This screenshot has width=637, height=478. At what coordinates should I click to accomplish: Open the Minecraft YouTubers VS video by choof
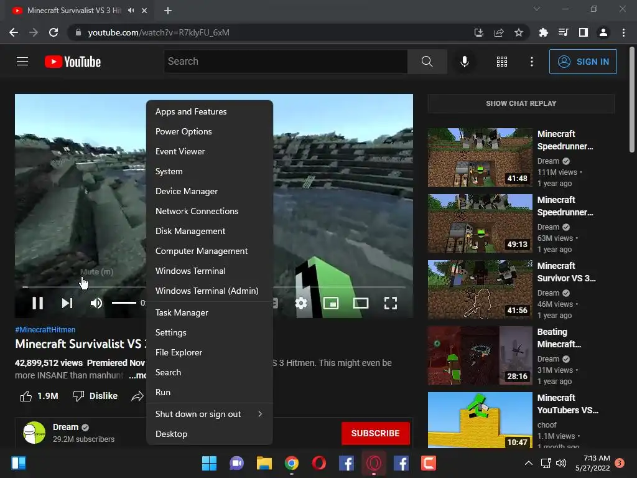(x=480, y=420)
